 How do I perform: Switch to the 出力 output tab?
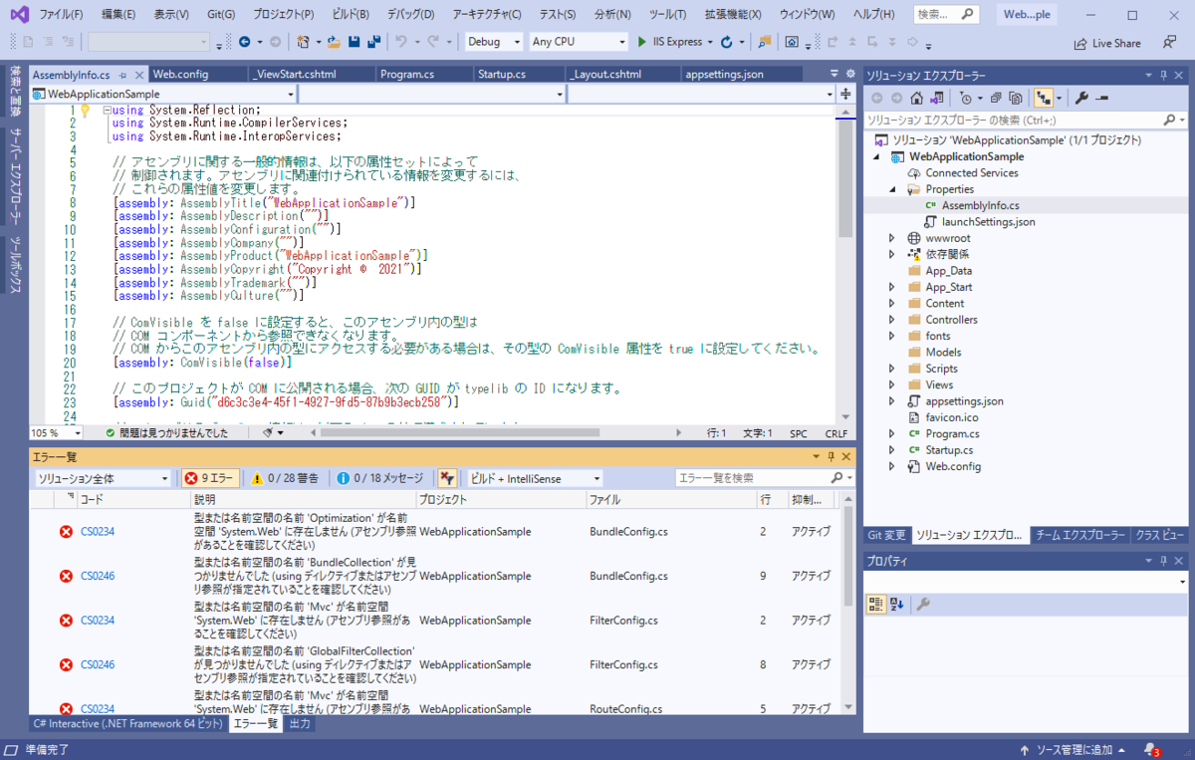click(299, 724)
